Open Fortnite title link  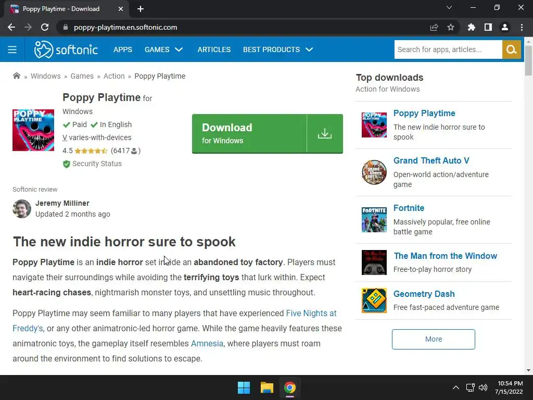pos(409,208)
